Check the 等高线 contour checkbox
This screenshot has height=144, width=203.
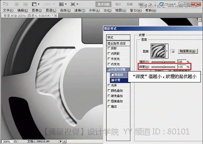coord(112,75)
